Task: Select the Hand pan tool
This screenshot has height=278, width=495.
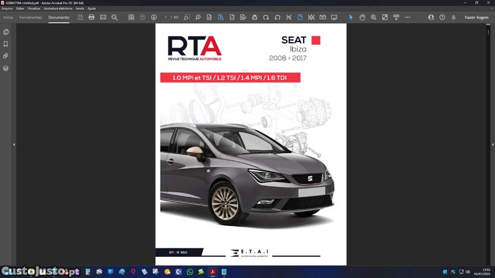Action: point(362,17)
